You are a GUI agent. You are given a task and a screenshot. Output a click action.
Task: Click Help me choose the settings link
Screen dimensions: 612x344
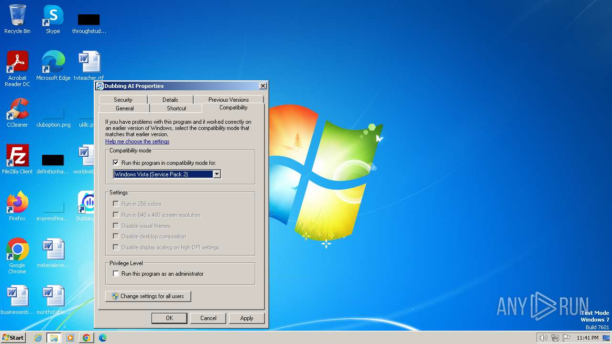137,141
